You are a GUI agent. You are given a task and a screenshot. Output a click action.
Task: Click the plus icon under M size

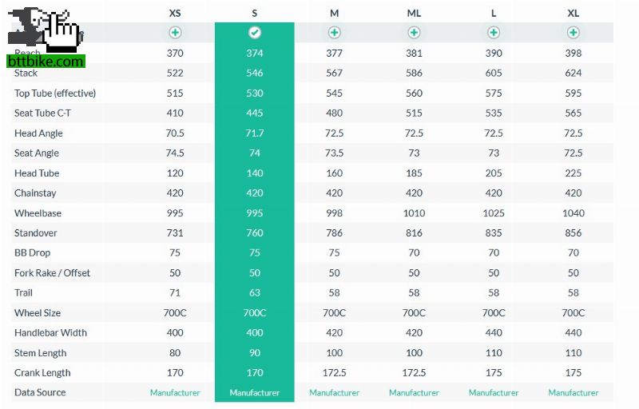[334, 33]
